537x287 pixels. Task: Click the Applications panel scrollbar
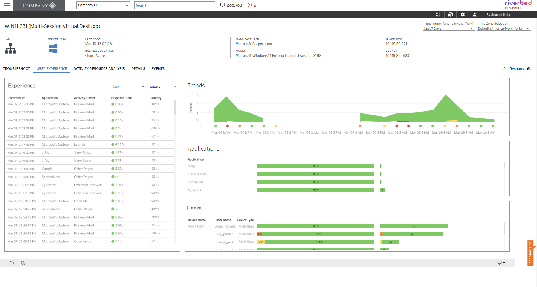coord(504,165)
